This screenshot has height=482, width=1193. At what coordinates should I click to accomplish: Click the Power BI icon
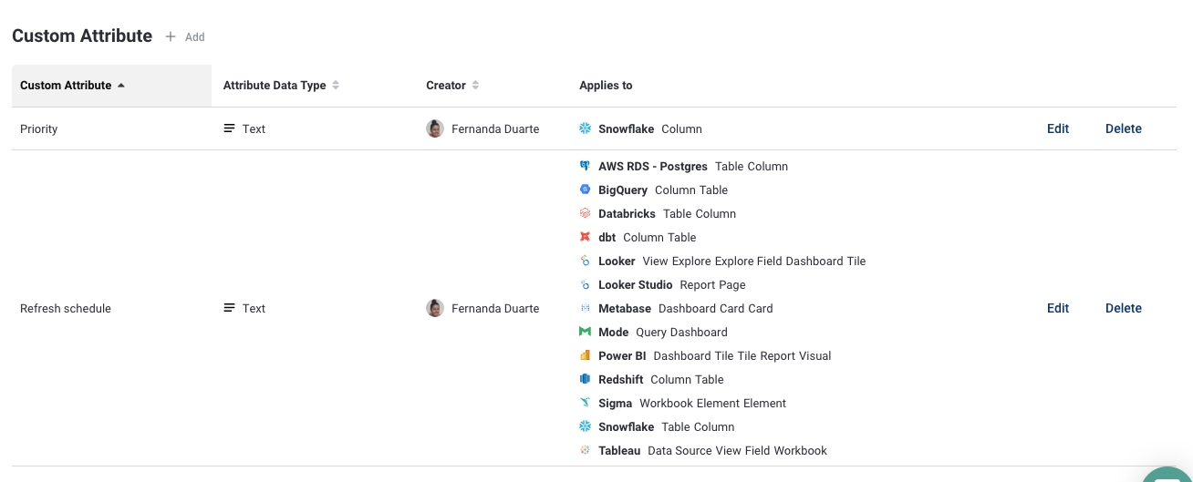[x=586, y=355]
